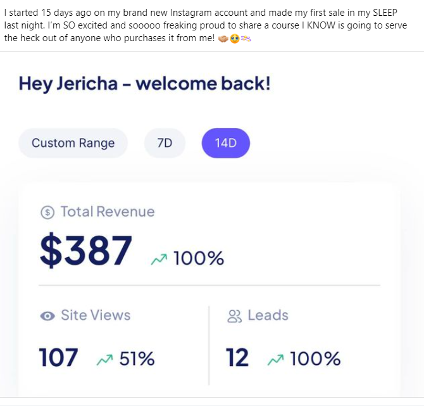424x406 pixels.
Task: Click the Leads label text
Action: (x=268, y=315)
